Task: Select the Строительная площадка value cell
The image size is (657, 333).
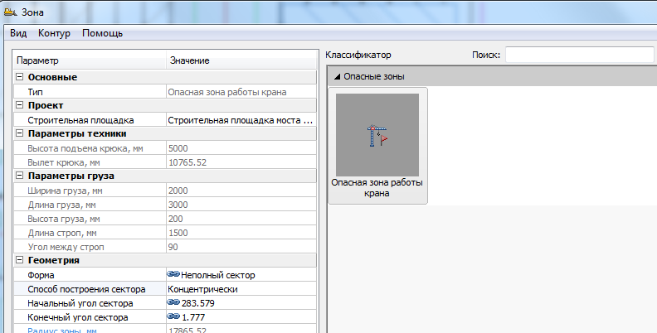Action: 241,120
